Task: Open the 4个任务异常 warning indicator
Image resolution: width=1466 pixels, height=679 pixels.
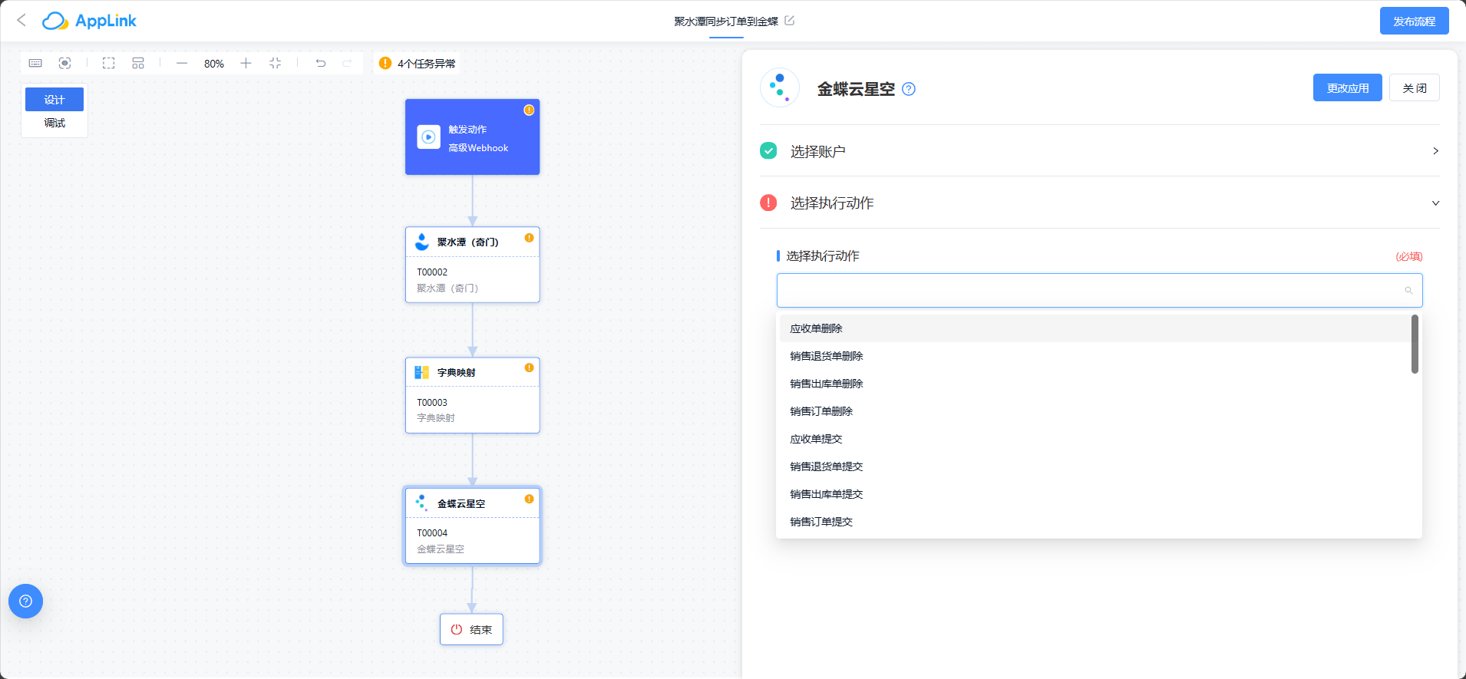Action: pos(418,64)
